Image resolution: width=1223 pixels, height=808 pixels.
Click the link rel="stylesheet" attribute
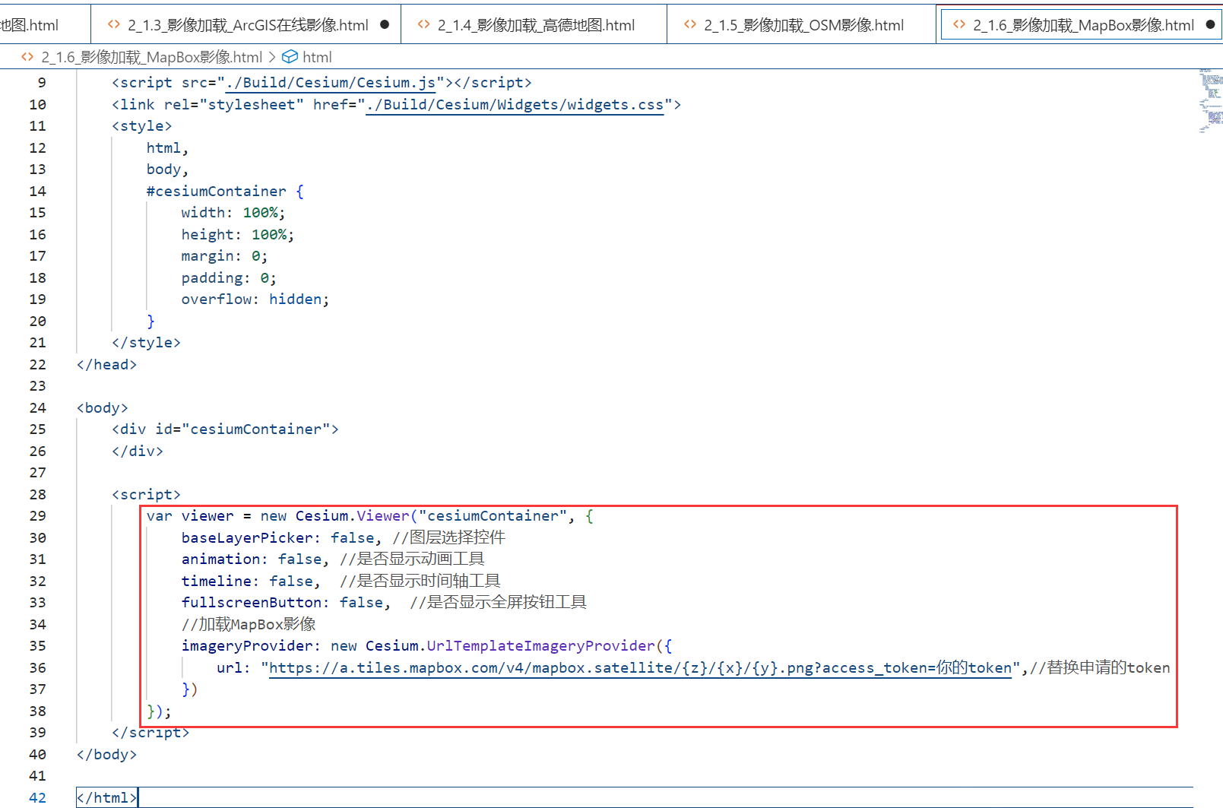click(x=233, y=105)
